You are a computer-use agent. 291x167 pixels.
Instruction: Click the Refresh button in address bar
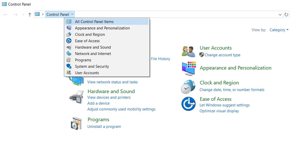(286, 14)
